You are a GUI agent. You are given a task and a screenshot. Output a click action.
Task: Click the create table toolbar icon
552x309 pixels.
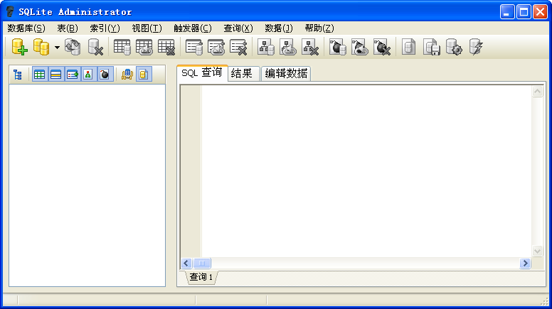point(122,48)
